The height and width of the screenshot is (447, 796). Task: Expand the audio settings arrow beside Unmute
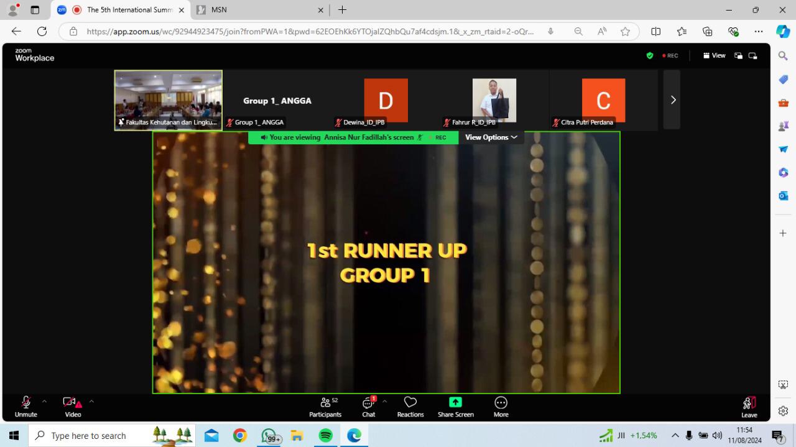click(x=44, y=402)
